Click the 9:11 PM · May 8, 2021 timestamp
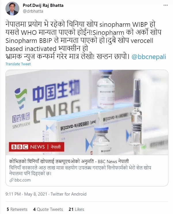Screen dimensions: 173x214 tap(26, 194)
